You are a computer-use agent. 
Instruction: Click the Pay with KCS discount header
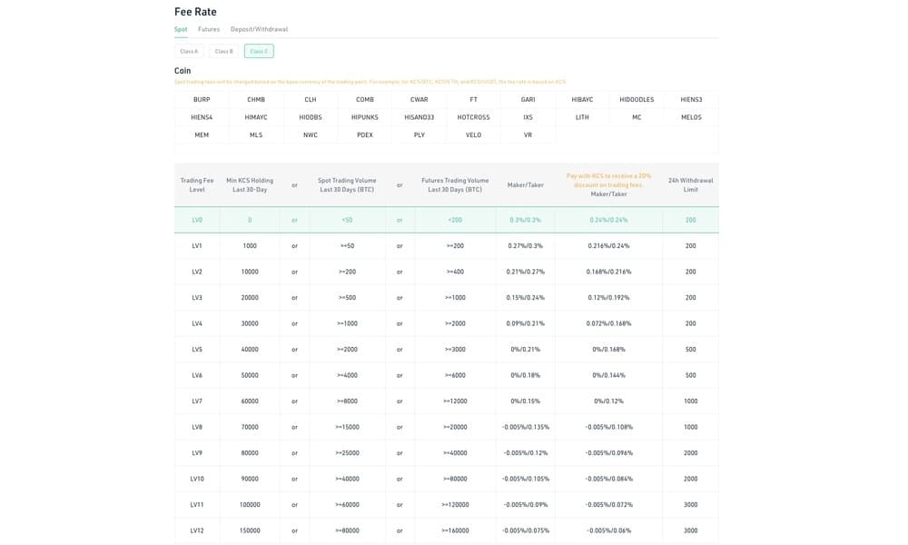[x=608, y=180]
